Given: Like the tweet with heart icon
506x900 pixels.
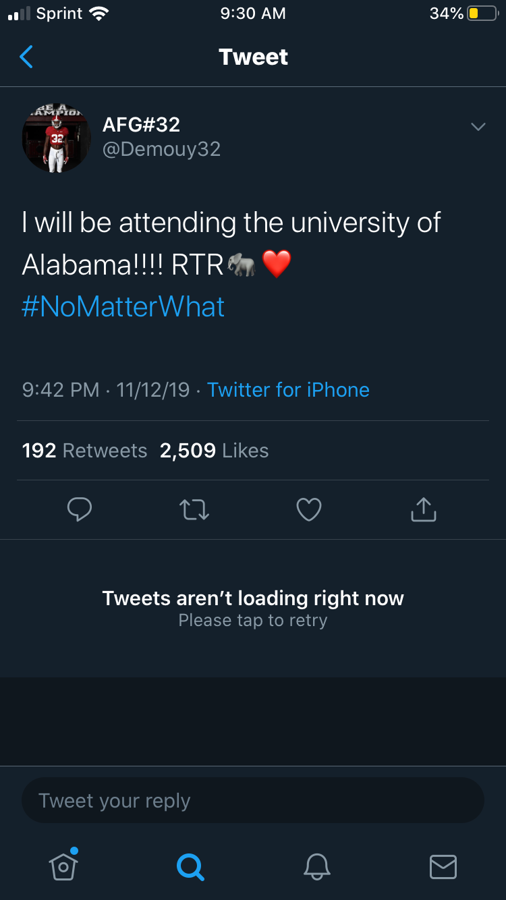Looking at the screenshot, I should pos(309,509).
